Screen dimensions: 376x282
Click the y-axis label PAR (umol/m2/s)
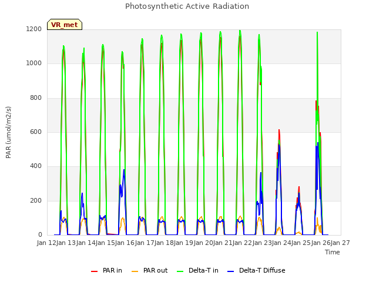coord(8,132)
